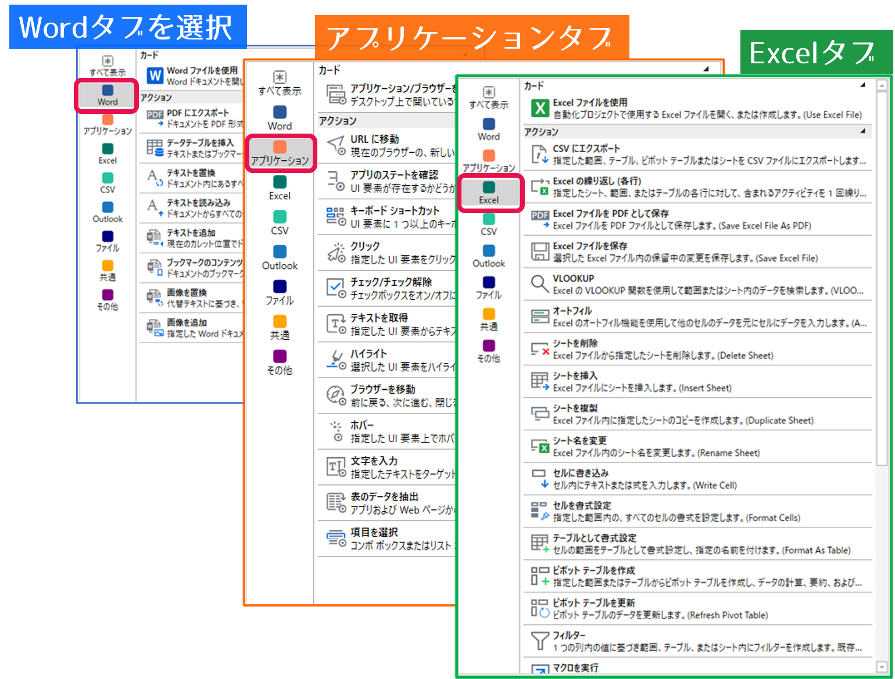
Task: Click すべて表示 in the アプリケーション panel
Action: click(x=280, y=84)
